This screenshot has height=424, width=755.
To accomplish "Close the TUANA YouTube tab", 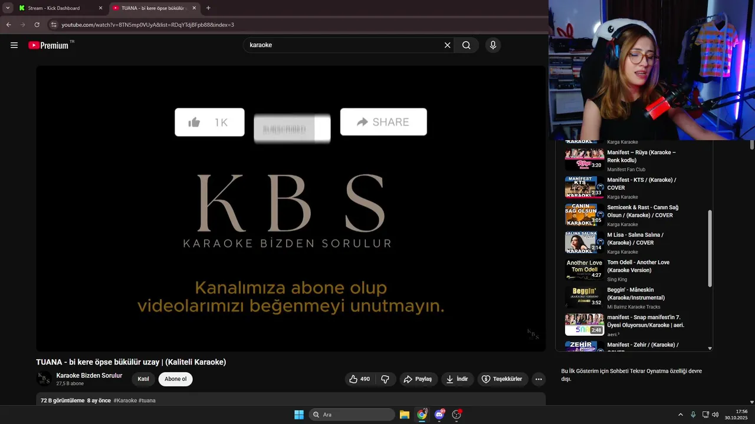I will pos(195,8).
